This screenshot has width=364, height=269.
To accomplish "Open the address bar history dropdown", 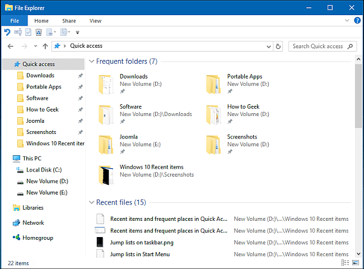I will pos(269,47).
